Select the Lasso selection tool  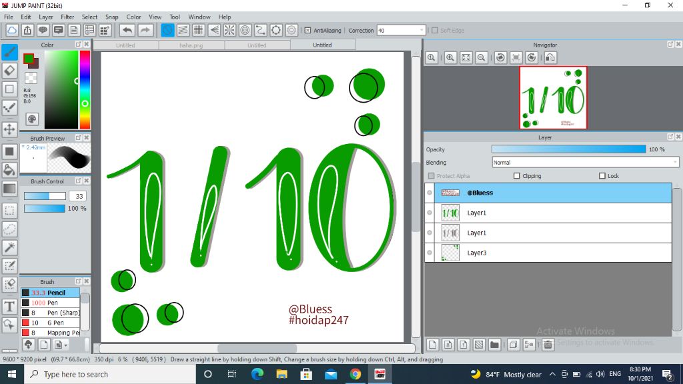pyautogui.click(x=9, y=229)
